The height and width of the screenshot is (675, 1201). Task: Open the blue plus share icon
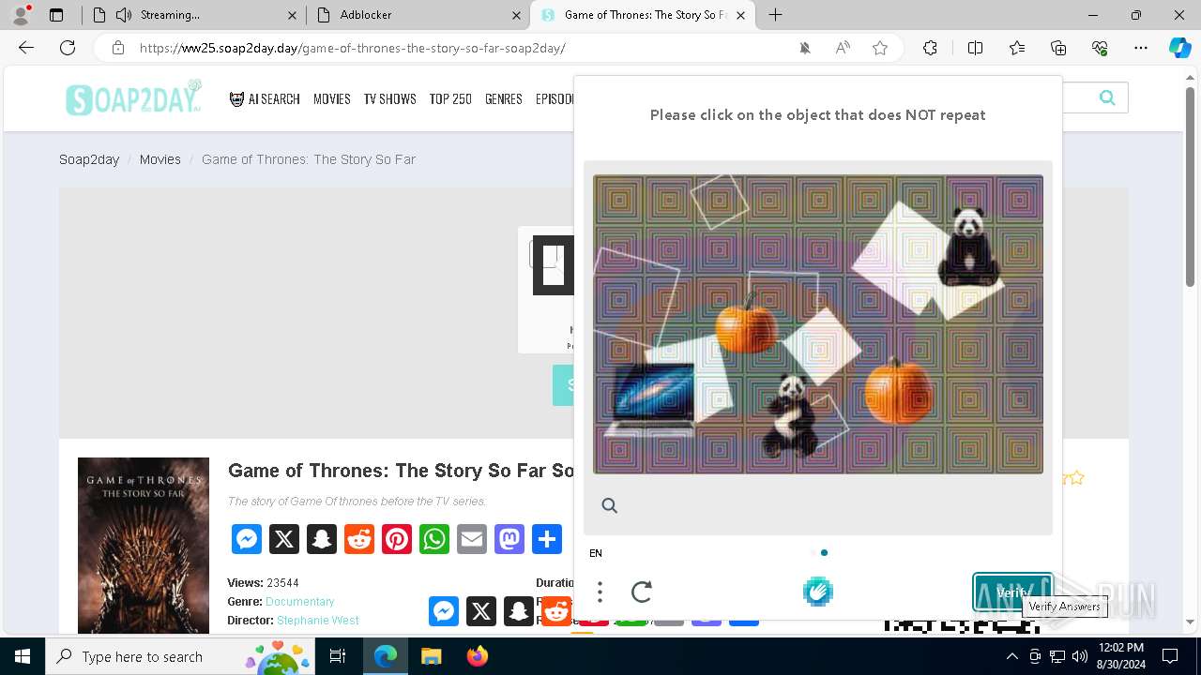(547, 539)
